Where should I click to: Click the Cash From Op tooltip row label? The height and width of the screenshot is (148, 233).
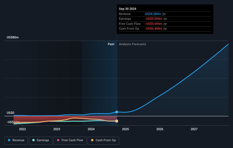[x=129, y=29]
